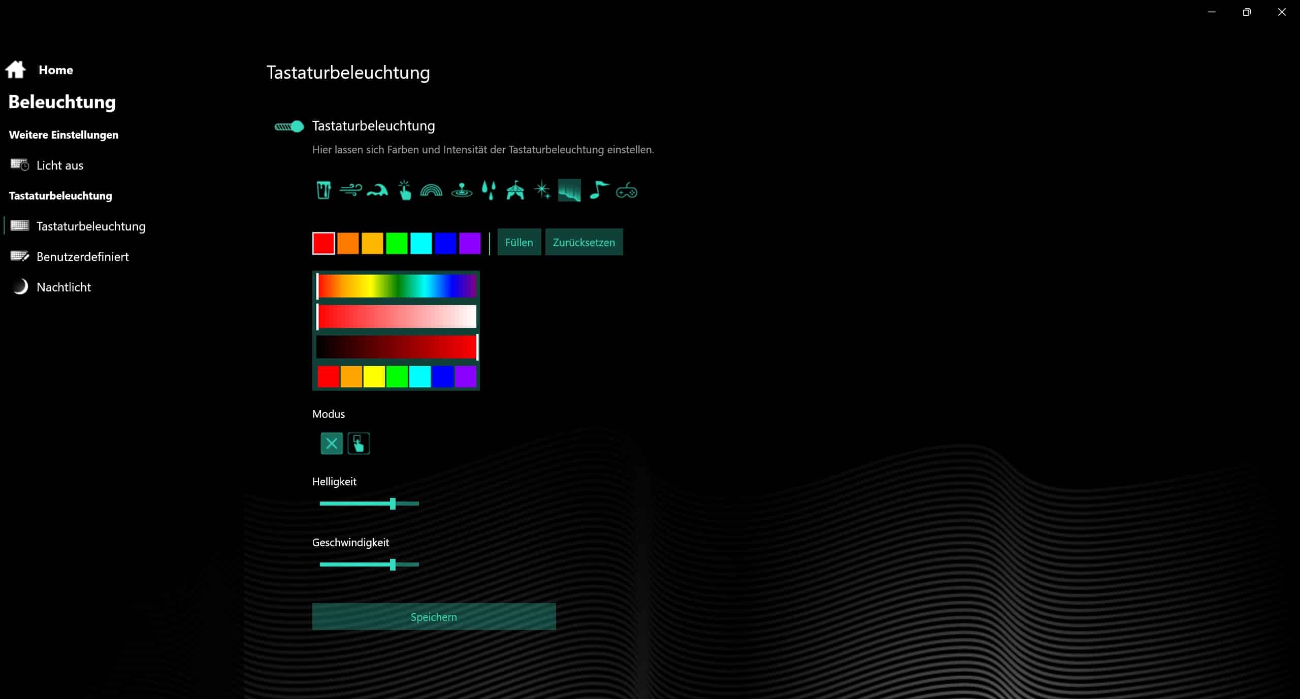1300x699 pixels.
Task: Select the circus tent lighting effect
Action: coord(515,190)
